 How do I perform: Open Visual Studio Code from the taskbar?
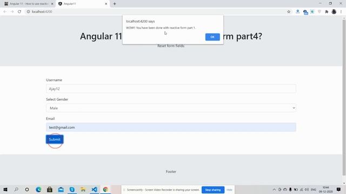(94, 189)
